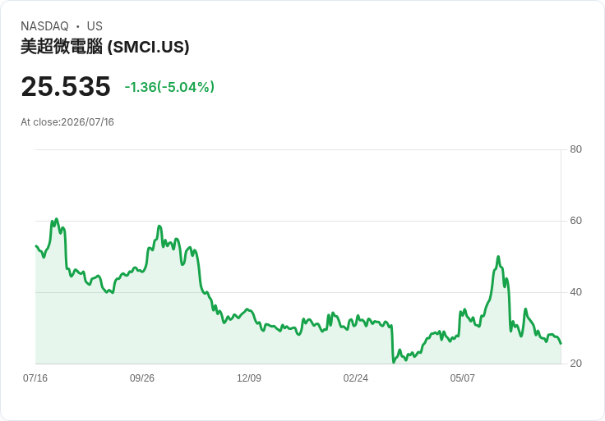Click the 40 y-axis price label

click(x=575, y=292)
